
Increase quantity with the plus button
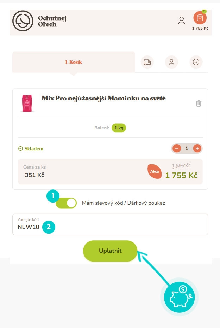(198, 148)
